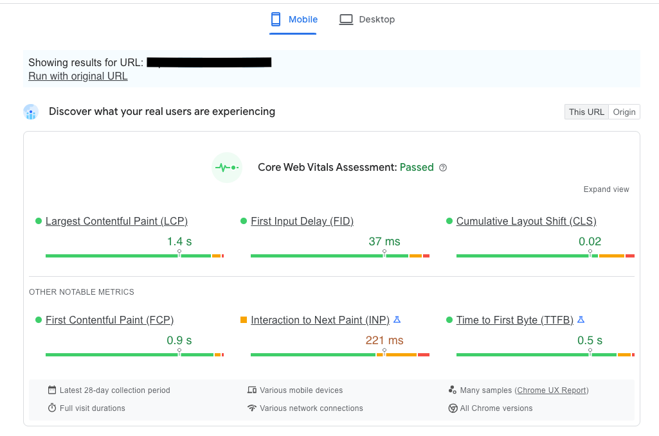Open Largest Contentful Paint (LCP) link
Screen dimensions: 659x436
tap(116, 221)
